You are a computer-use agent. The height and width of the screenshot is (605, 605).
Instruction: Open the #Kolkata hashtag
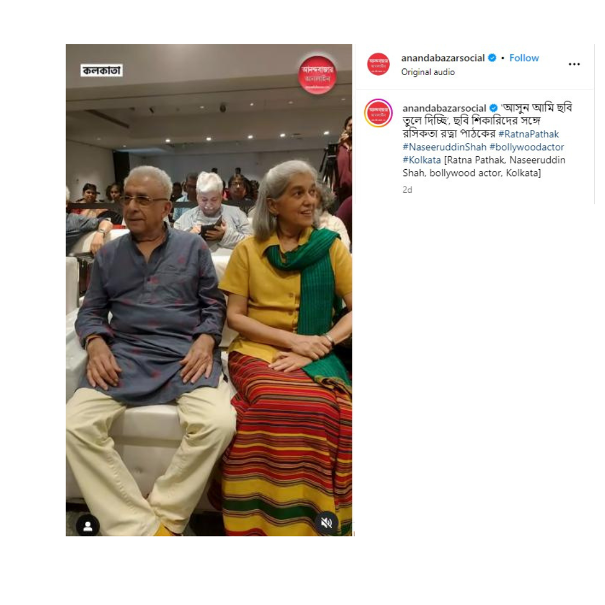422,160
